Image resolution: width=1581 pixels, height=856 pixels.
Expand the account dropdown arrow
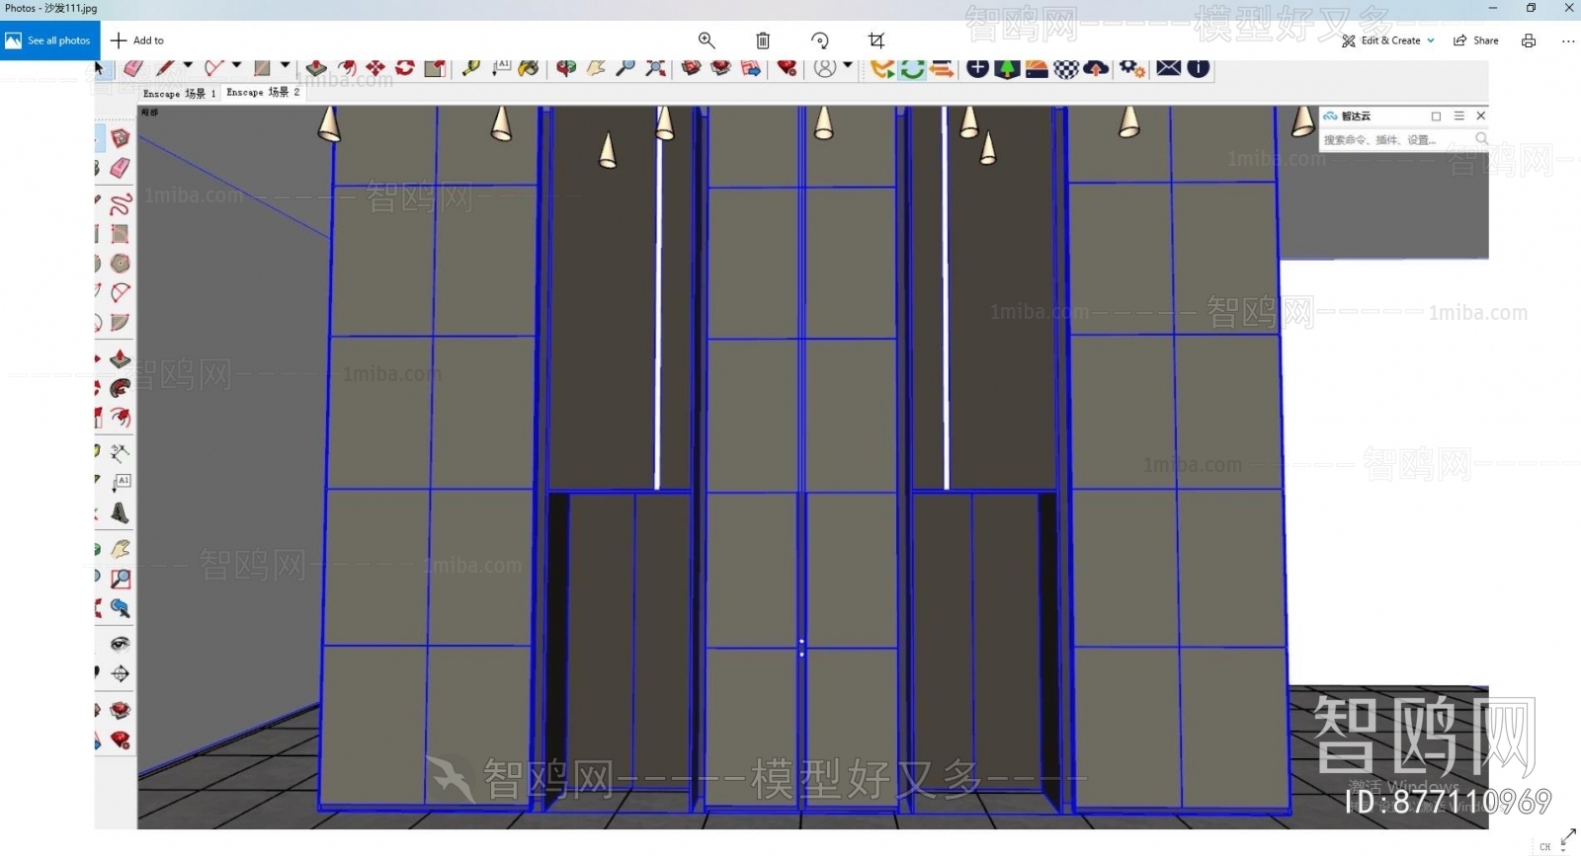(x=848, y=66)
